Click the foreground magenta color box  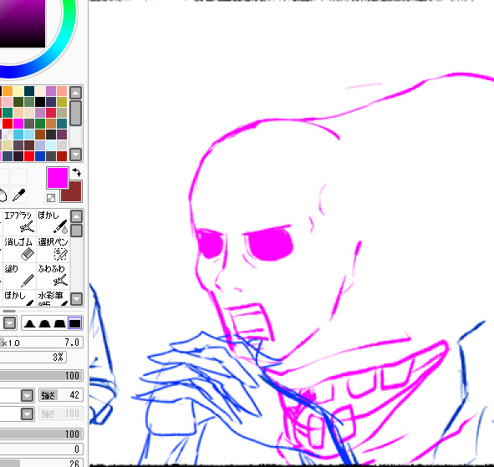pos(58,178)
